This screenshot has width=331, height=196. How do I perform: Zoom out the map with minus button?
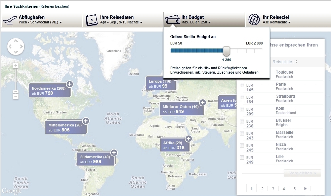15,97
